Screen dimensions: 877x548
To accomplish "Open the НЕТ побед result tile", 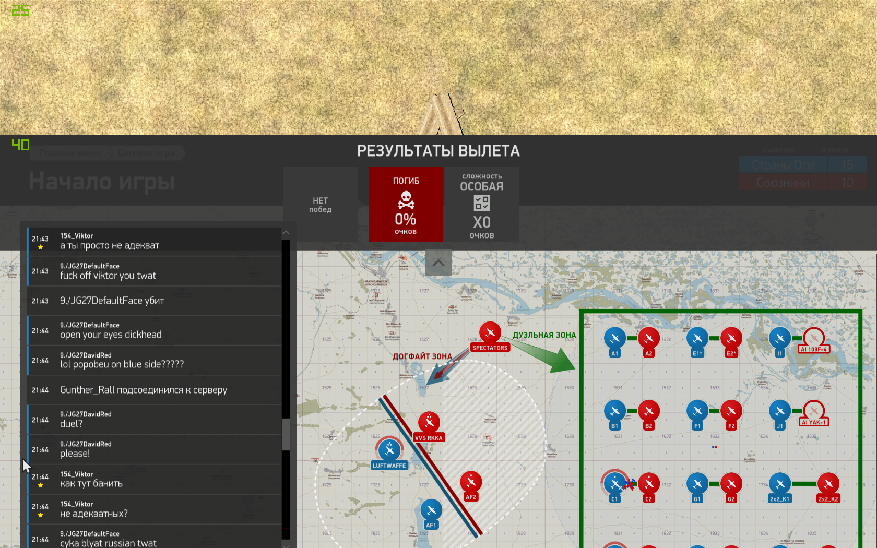I will (x=320, y=205).
